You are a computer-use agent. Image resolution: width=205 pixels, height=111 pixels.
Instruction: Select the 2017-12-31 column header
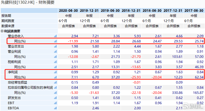[x=173, y=11]
